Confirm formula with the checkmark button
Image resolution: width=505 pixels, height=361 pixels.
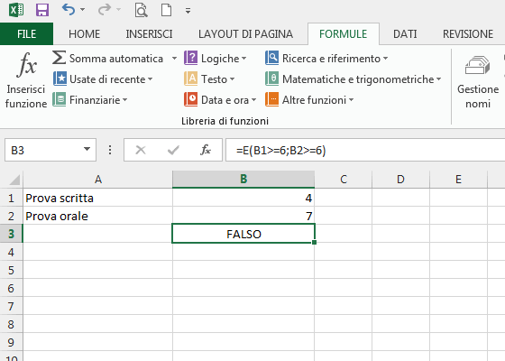[173, 150]
